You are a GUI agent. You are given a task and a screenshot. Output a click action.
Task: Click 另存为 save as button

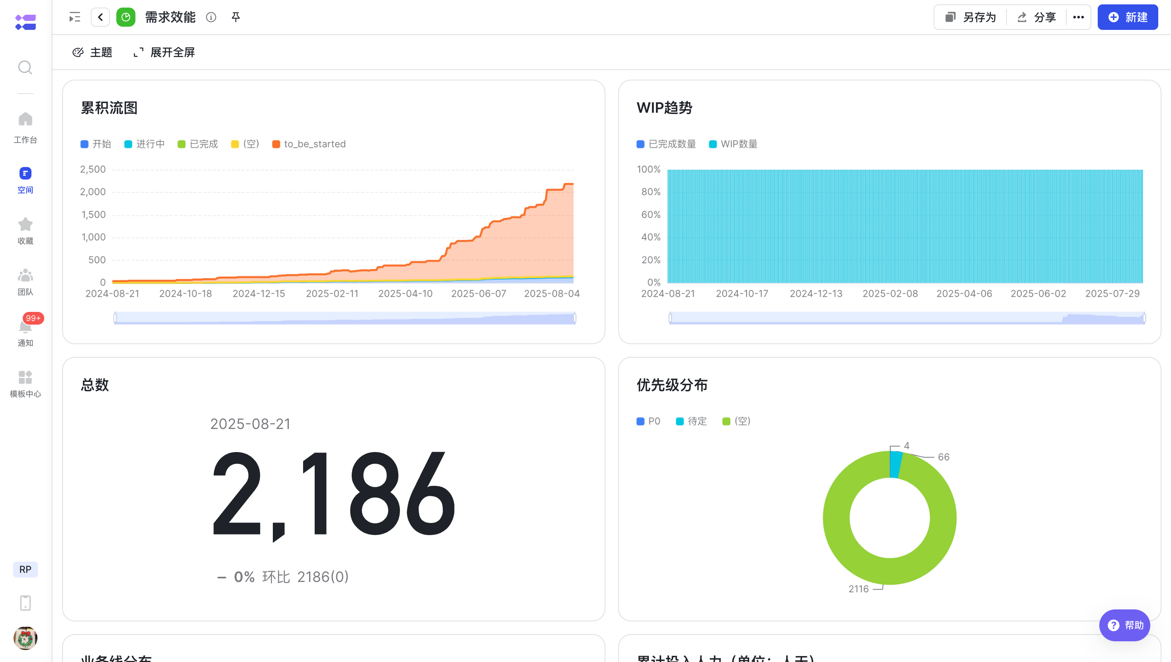point(971,17)
